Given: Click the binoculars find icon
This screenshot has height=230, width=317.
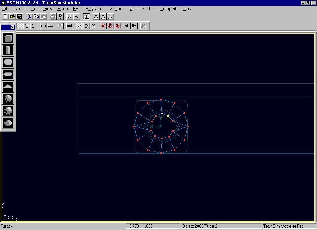Looking at the screenshot, I should tap(143, 26).
